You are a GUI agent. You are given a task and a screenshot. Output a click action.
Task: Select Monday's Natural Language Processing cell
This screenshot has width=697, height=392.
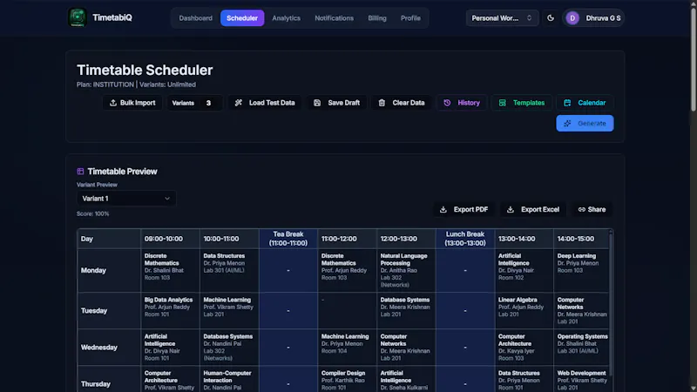pos(406,270)
